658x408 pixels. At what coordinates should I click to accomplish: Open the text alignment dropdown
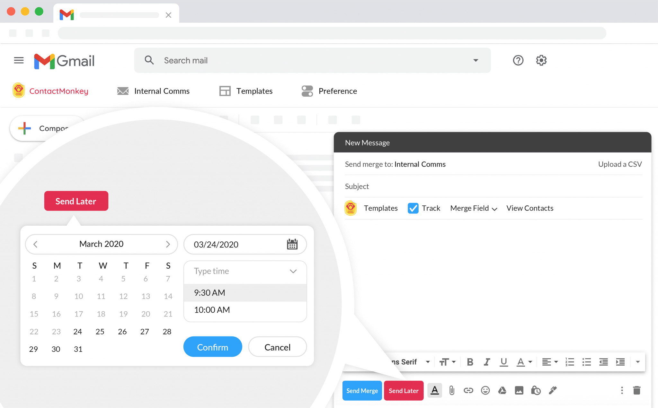click(550, 362)
